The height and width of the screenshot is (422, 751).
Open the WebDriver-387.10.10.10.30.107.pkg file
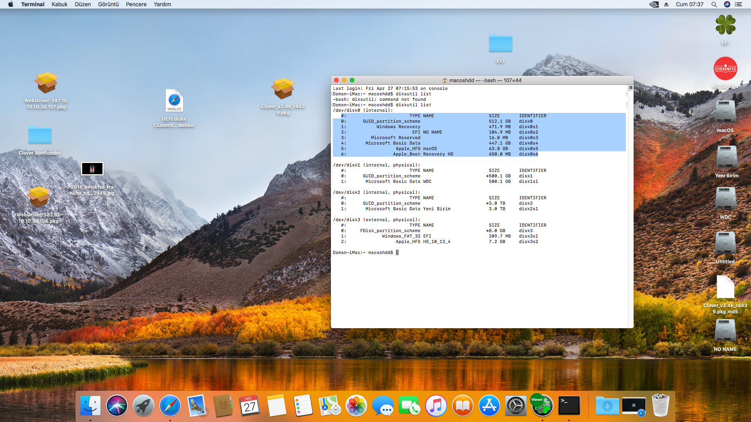46,83
